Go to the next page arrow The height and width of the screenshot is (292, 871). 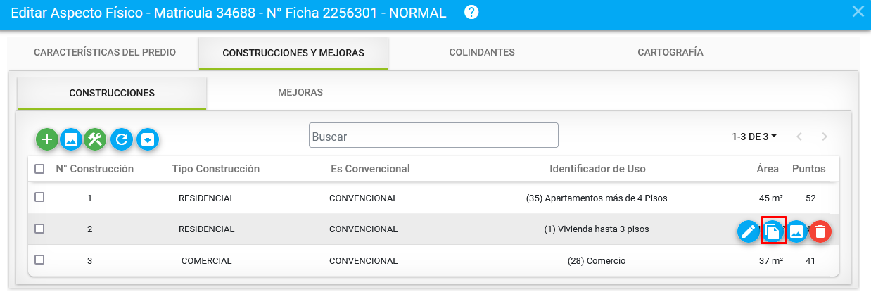(x=825, y=137)
